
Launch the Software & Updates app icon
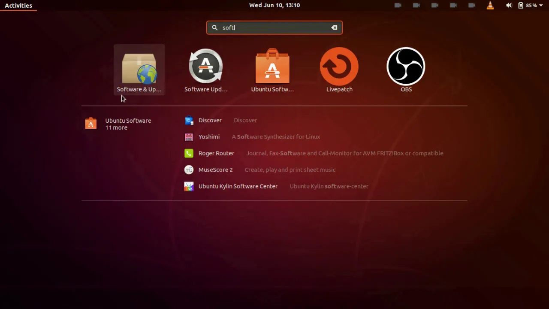(x=139, y=70)
